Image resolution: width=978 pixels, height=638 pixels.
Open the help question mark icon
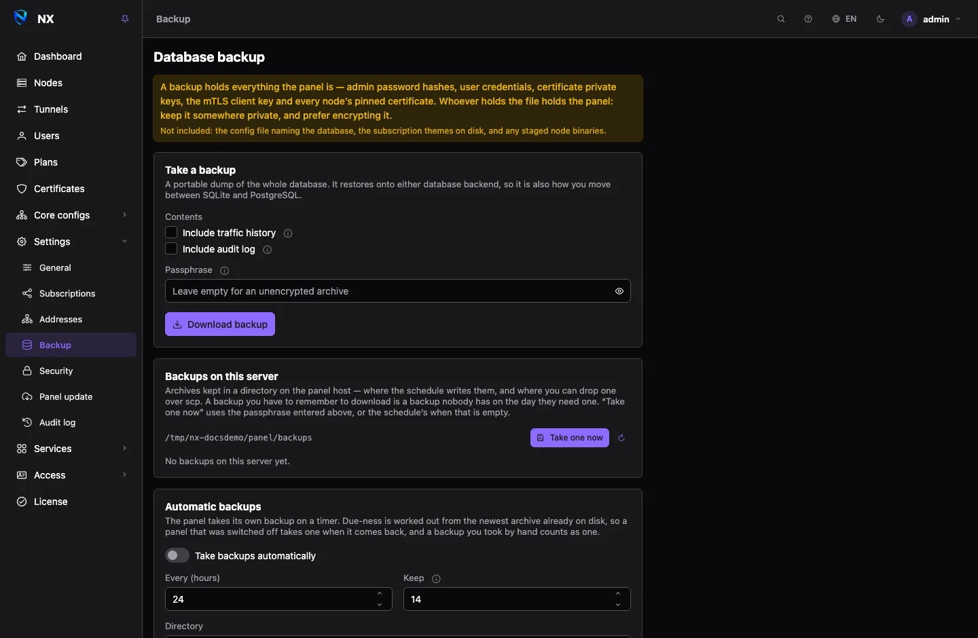(x=808, y=19)
